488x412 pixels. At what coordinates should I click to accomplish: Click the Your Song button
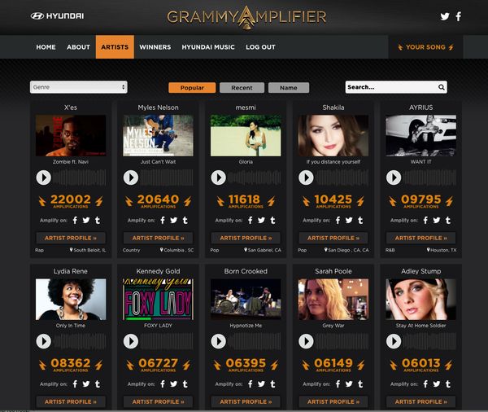[425, 47]
